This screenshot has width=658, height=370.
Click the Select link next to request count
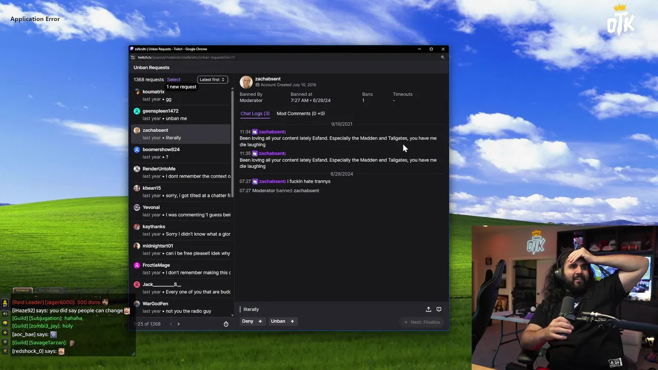[174, 80]
